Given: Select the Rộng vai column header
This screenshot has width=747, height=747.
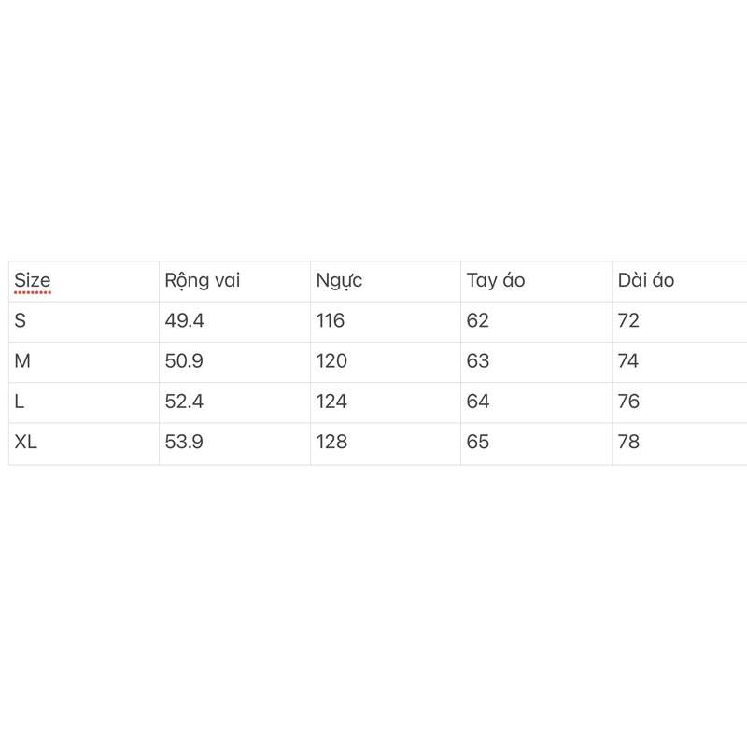Looking at the screenshot, I should pos(203,280).
